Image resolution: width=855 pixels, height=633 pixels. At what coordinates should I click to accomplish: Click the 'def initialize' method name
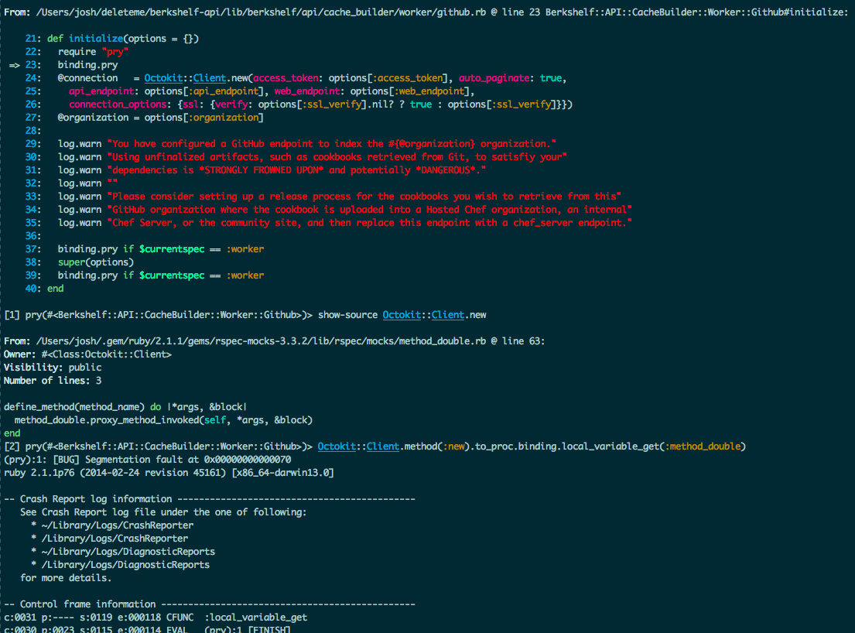95,39
